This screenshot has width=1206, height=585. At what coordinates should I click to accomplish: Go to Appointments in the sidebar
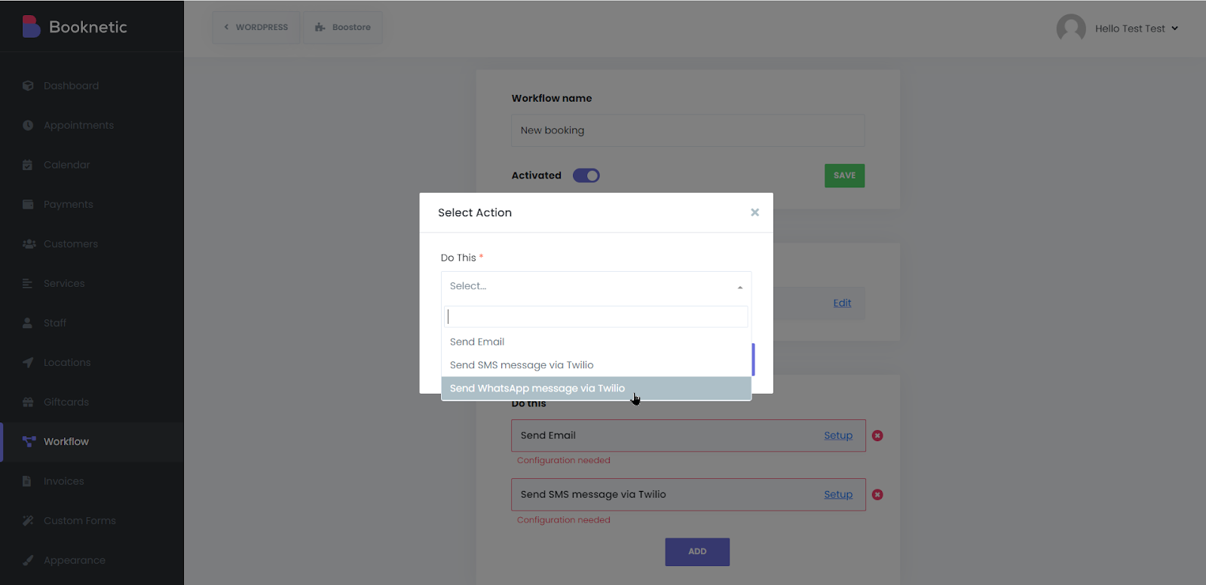click(78, 125)
